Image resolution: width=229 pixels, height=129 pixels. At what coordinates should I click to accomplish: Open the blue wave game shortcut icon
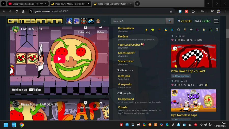pyautogui.click(x=91, y=21)
